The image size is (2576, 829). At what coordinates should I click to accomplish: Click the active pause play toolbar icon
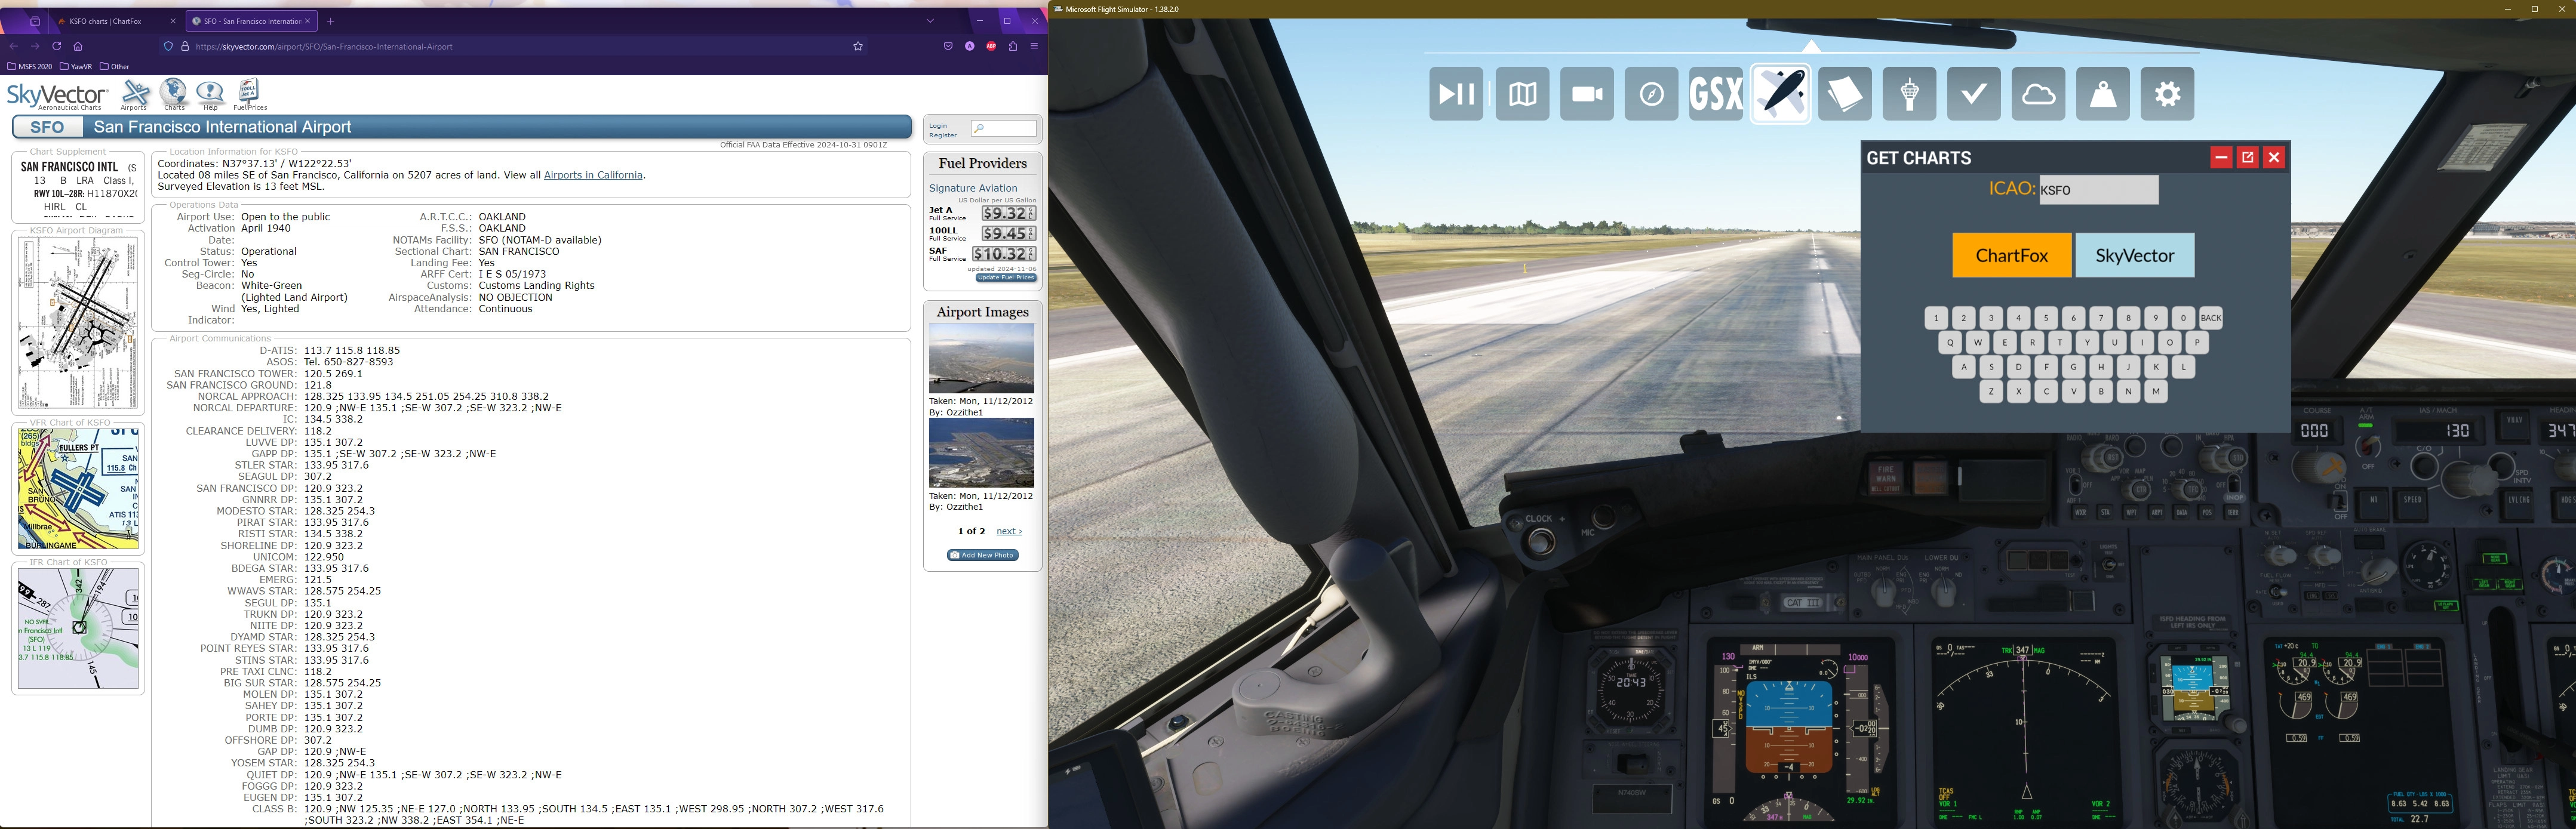coord(1456,94)
